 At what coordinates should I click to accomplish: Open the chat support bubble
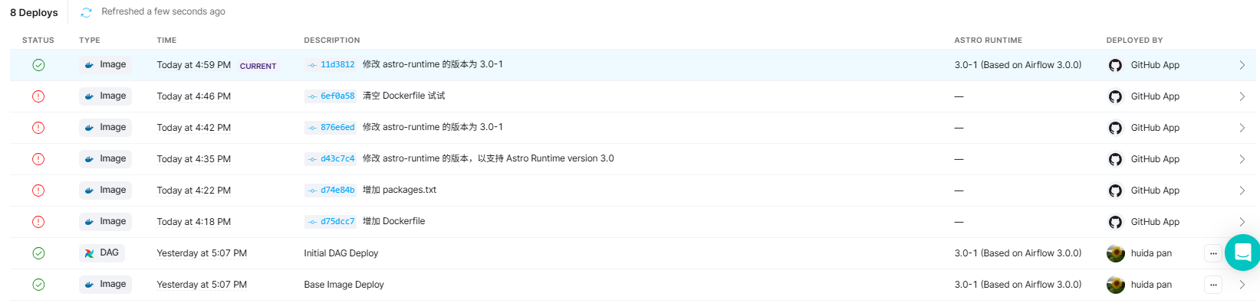tap(1242, 252)
